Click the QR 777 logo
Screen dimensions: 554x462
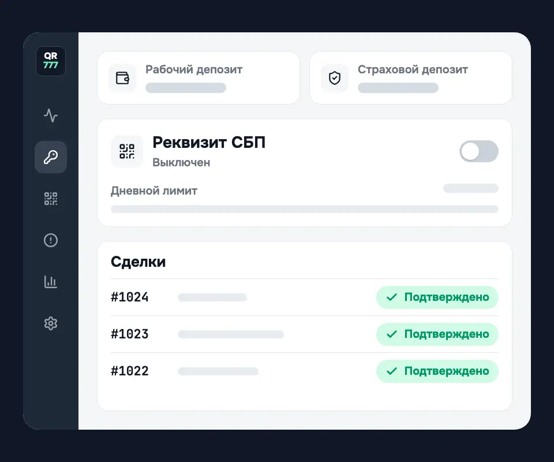(51, 61)
